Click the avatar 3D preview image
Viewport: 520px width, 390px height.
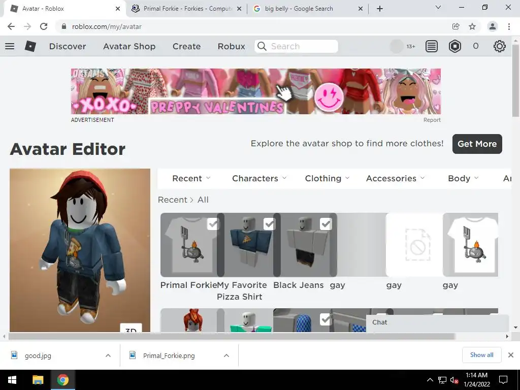pyautogui.click(x=80, y=250)
